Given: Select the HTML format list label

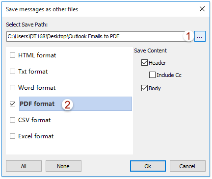Looking at the screenshot, I should [37, 55].
